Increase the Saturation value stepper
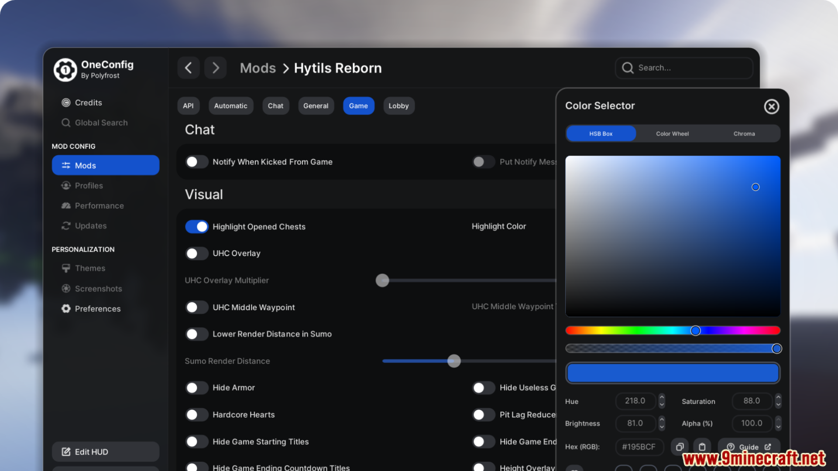Screen dimensions: 838x471 click(778, 397)
